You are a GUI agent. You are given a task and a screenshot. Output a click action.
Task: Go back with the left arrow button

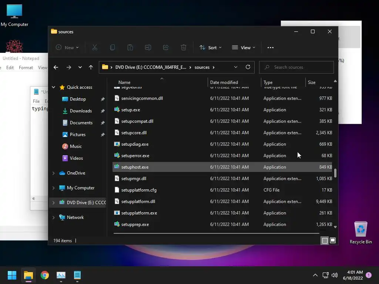56,67
